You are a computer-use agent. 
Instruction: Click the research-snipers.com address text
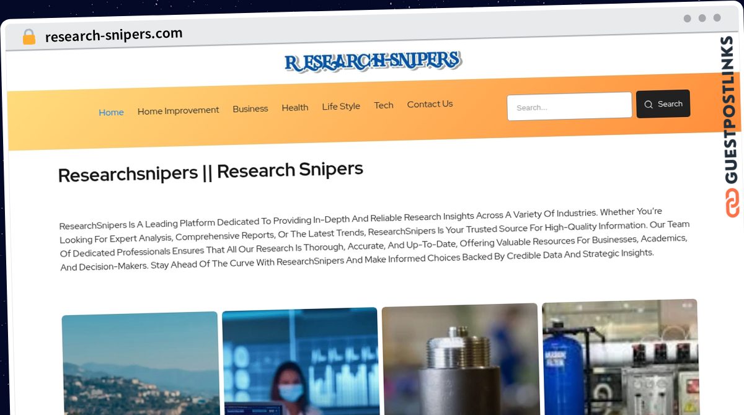(x=114, y=35)
